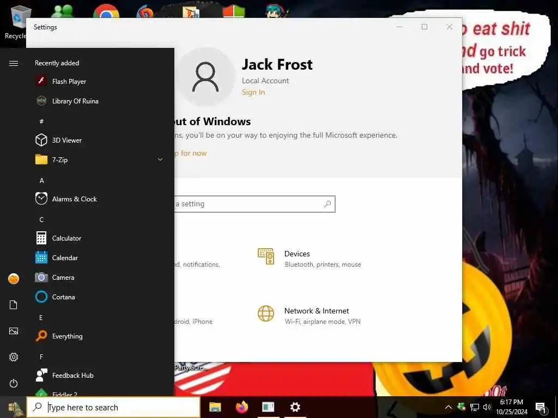Click the Jack Frost account name
The image size is (558, 418).
click(277, 64)
